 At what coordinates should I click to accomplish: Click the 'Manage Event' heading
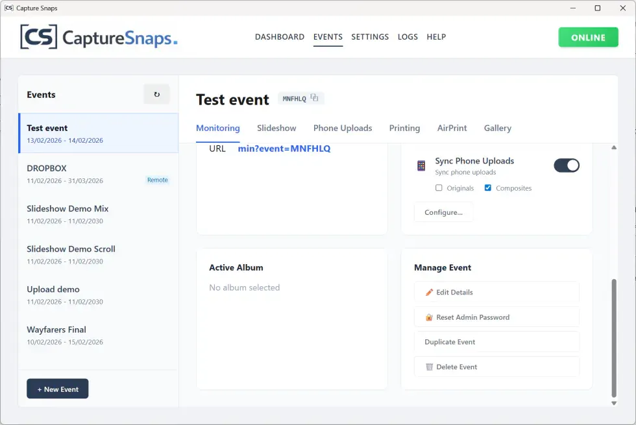point(443,267)
